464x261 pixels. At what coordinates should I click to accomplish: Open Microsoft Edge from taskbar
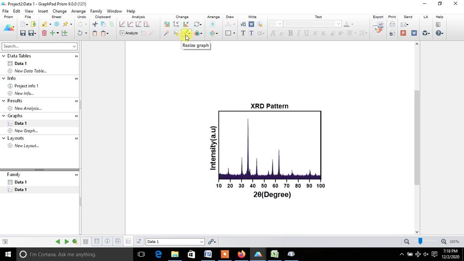(x=158, y=254)
